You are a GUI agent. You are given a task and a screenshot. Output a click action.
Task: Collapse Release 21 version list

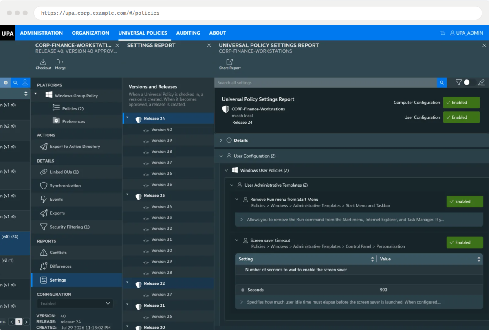point(127,304)
